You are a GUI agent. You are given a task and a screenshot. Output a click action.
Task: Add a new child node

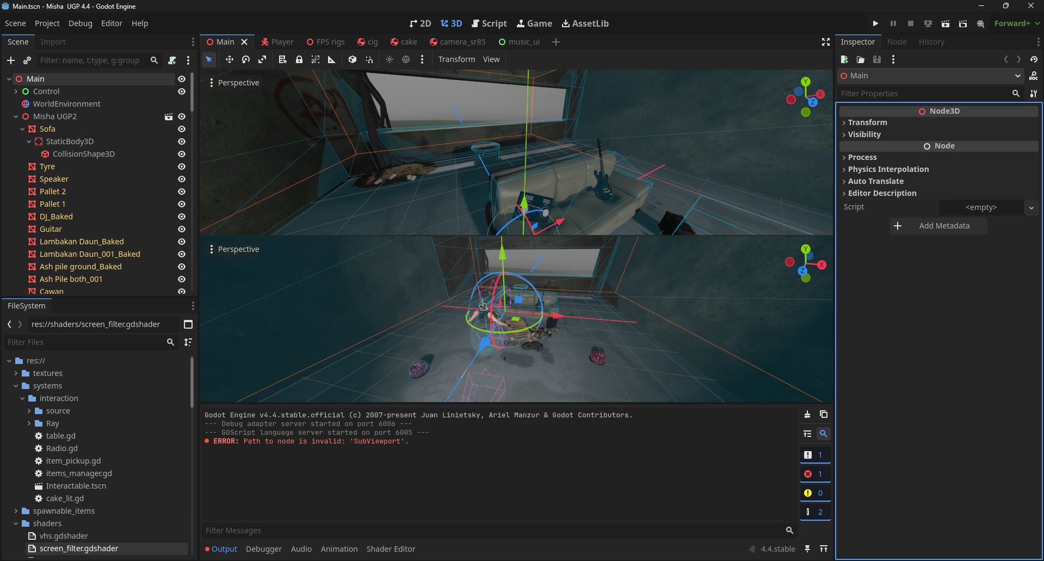(11, 60)
